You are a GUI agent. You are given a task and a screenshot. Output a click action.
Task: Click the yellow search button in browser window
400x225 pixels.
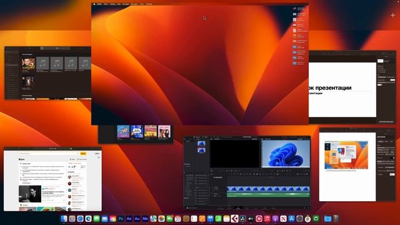pyautogui.click(x=83, y=154)
